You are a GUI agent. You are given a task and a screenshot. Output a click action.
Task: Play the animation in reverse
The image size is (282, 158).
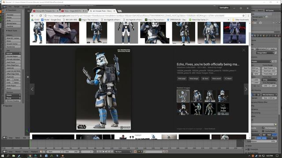coord(104,151)
